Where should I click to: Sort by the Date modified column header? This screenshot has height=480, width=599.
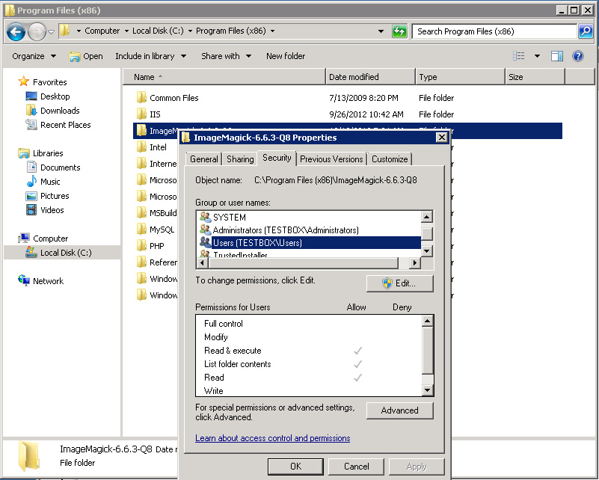tap(371, 77)
